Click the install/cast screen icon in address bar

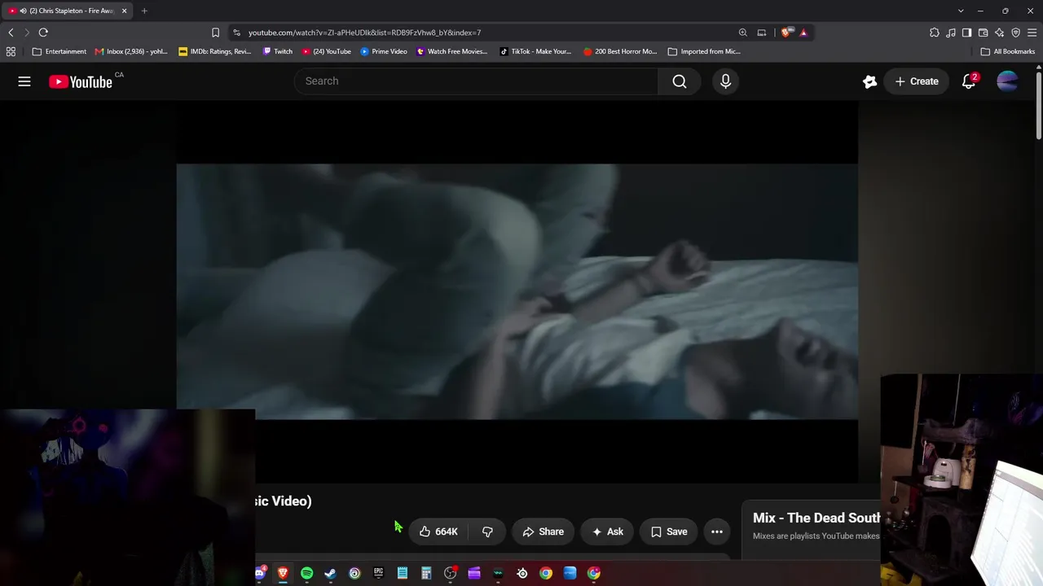762,33
